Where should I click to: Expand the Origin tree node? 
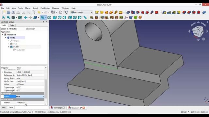click(8, 41)
